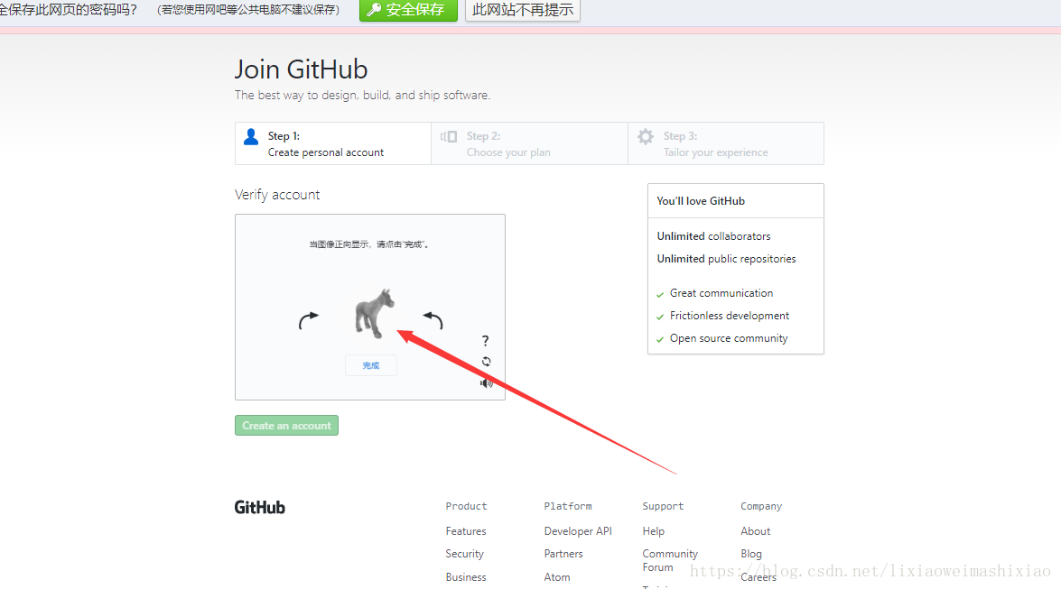Click the GitHub logo in footer
This screenshot has width=1061, height=589.
click(x=260, y=507)
